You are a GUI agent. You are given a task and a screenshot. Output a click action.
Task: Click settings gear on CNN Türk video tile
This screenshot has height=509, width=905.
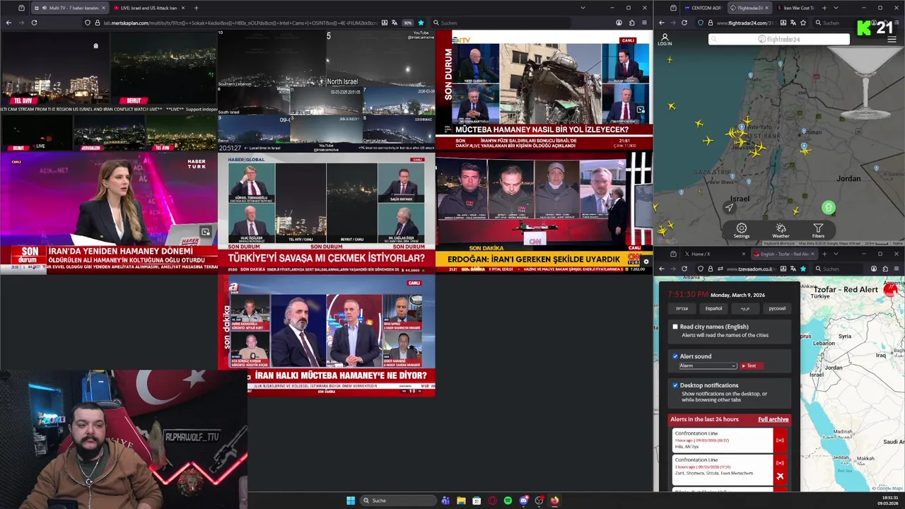point(646,262)
